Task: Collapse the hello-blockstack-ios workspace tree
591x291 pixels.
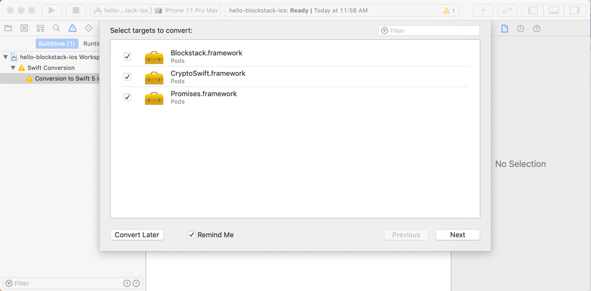Action: [x=6, y=57]
